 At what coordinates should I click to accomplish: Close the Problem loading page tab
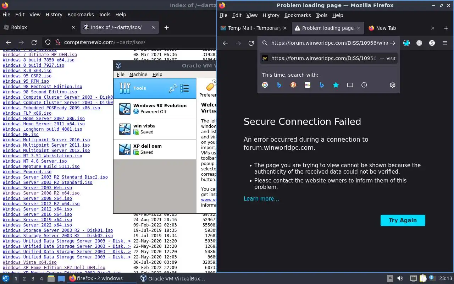click(x=358, y=28)
